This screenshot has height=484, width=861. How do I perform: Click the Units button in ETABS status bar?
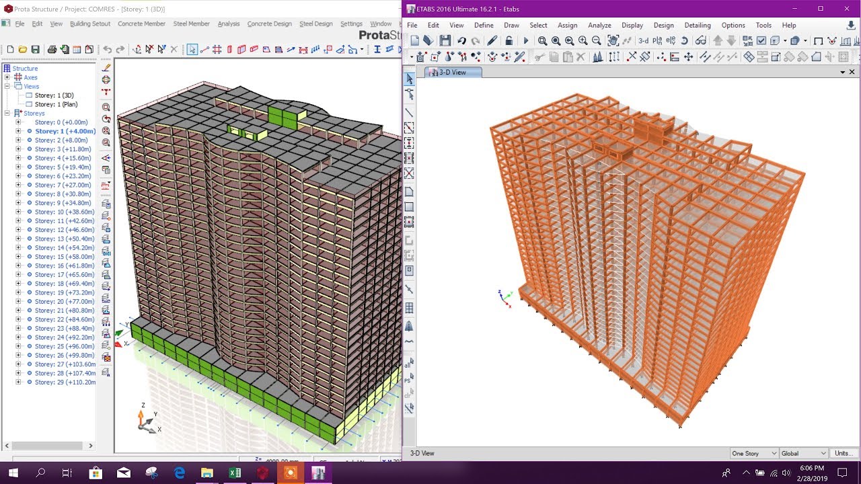click(x=843, y=453)
